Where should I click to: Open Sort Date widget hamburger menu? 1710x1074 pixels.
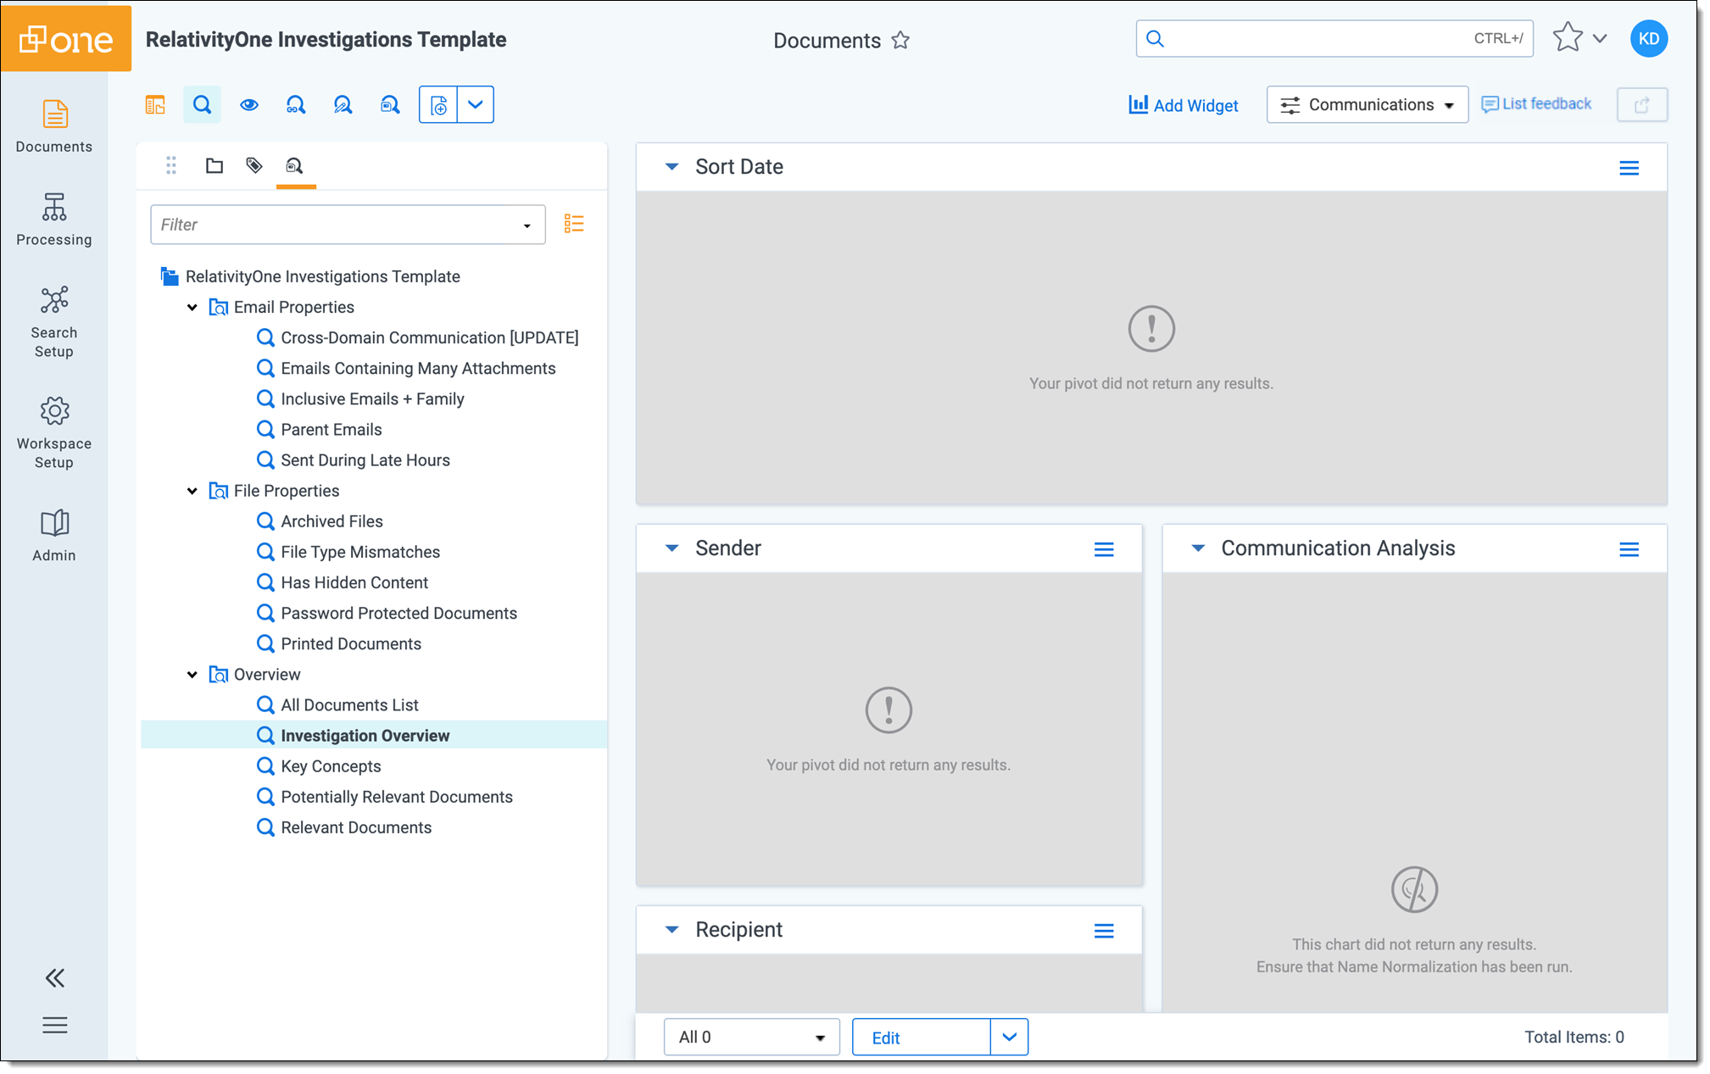coord(1629,168)
